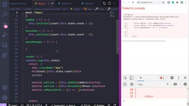Split the editor to the right
Viewport: 189px width, 106px height.
[109, 3]
